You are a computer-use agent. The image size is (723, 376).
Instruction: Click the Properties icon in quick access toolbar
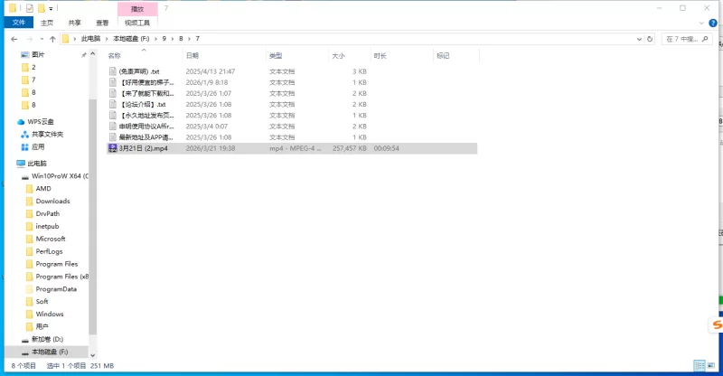(29, 8)
